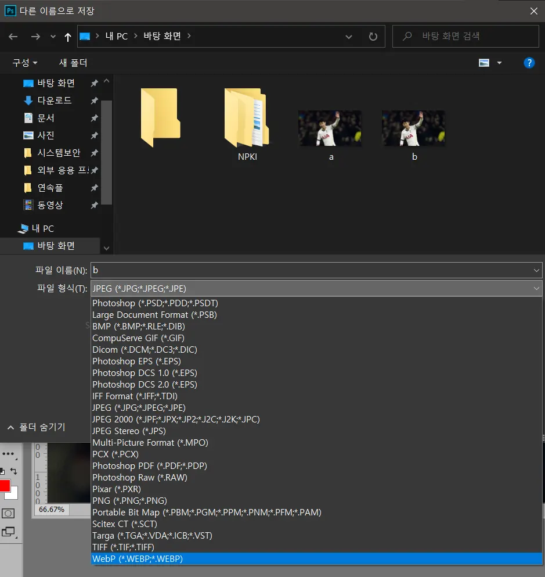Choose Portable Bit Map format
545x577 pixels.
(x=316, y=513)
